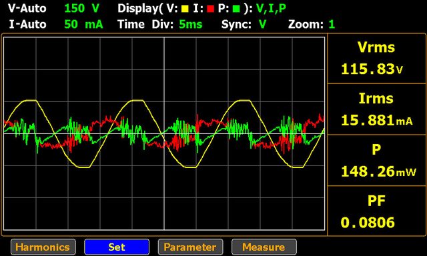Screen dimensions: 427x256
Task: Adjust the Zoom value 1
Action: coord(332,25)
